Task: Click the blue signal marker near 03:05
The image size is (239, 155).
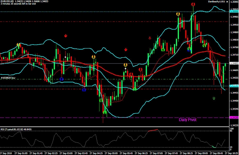Action: pos(62,79)
